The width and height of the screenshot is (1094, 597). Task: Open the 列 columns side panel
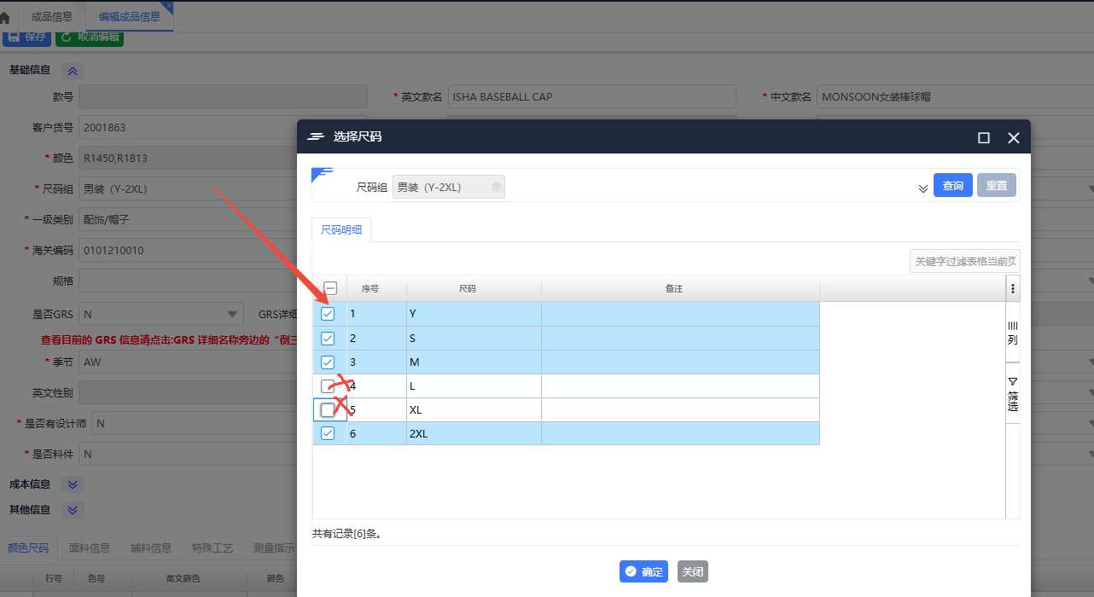pos(1013,333)
